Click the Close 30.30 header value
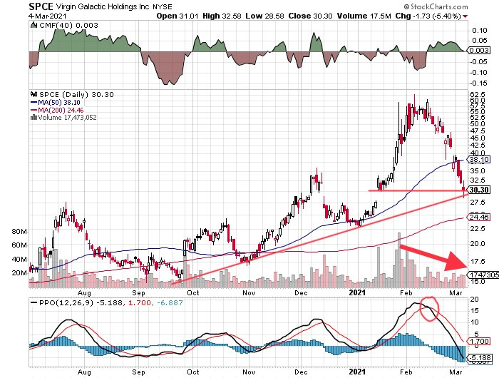Image resolution: width=499 pixels, height=378 pixels. (310, 16)
